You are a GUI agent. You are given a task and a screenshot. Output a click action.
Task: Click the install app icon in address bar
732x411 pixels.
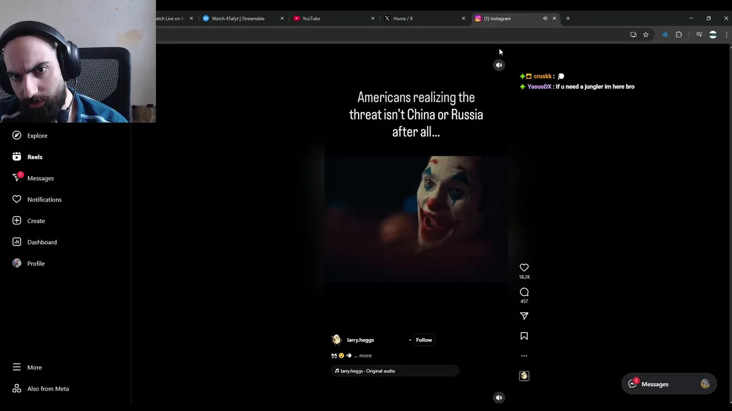click(633, 35)
